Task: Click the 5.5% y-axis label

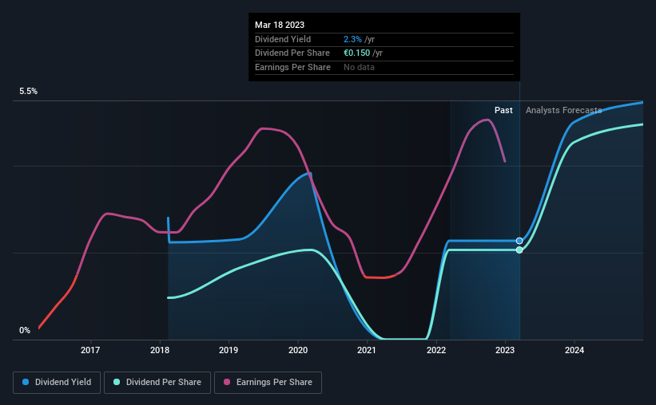Action: tap(29, 92)
